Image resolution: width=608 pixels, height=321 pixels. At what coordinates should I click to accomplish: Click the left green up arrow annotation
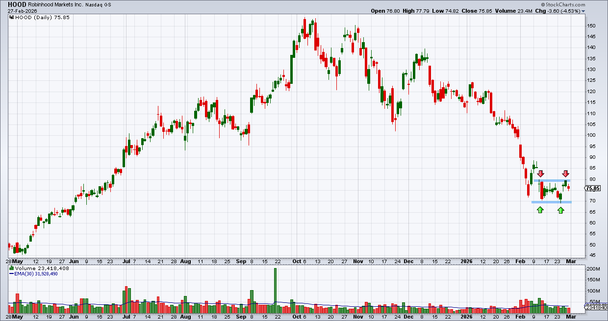point(540,210)
